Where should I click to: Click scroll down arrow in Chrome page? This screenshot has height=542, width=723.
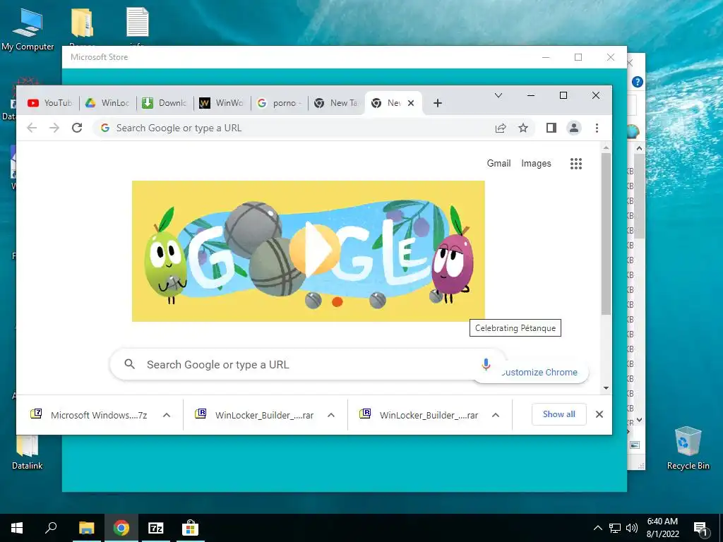(606, 388)
